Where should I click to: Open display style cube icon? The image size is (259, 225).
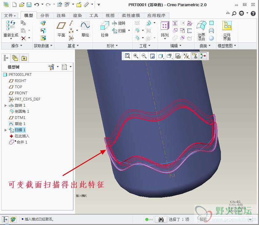tap(161, 56)
